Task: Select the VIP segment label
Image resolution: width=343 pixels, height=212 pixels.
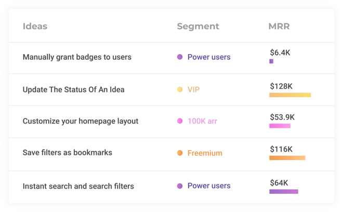Action: pyautogui.click(x=194, y=89)
